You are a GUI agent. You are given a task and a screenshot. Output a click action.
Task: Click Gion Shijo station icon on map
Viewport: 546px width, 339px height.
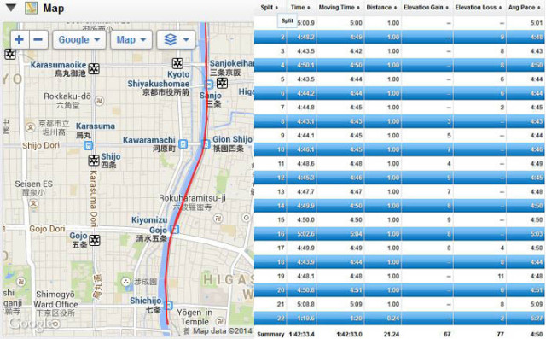coord(206,143)
